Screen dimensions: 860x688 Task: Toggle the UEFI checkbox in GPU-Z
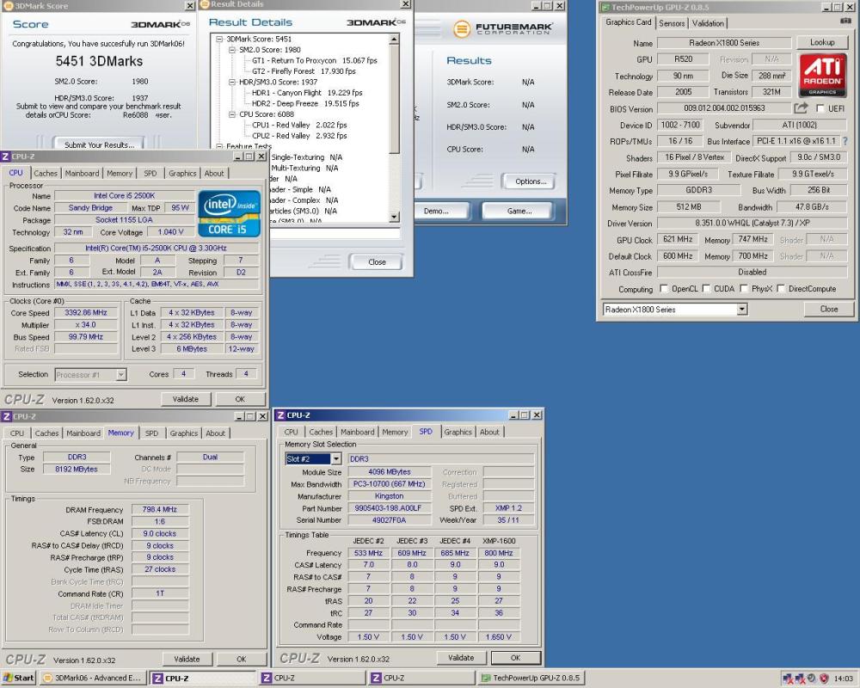point(820,108)
